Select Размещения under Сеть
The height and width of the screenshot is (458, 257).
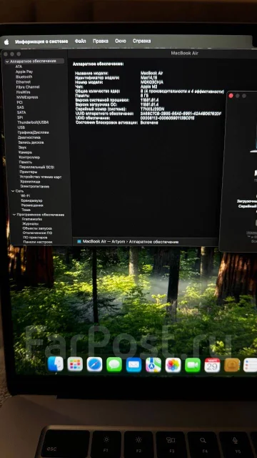[32, 205]
